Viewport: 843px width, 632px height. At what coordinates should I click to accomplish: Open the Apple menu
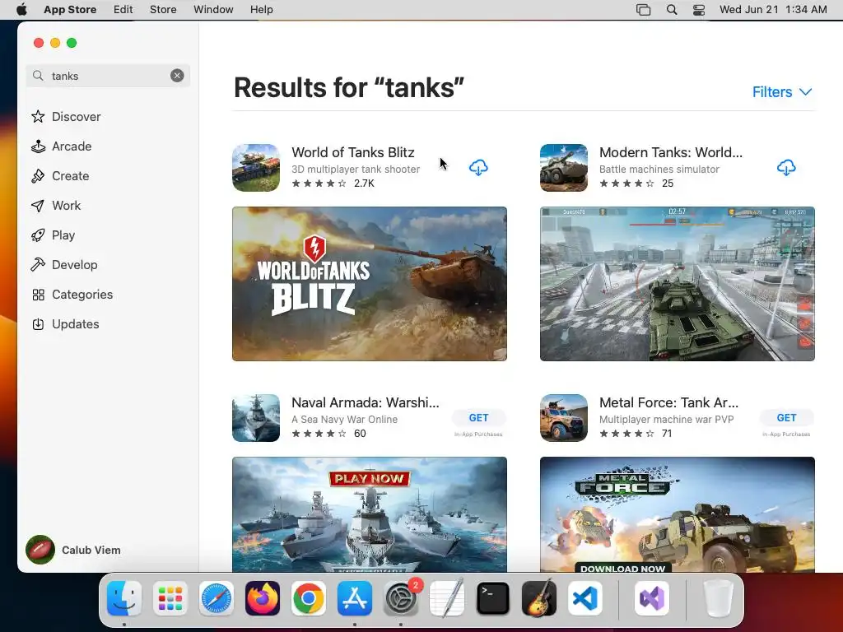coord(21,10)
